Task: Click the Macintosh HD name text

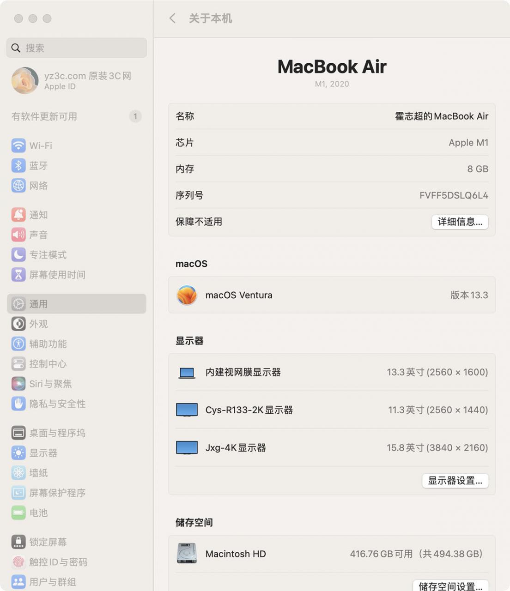Action: click(x=236, y=554)
